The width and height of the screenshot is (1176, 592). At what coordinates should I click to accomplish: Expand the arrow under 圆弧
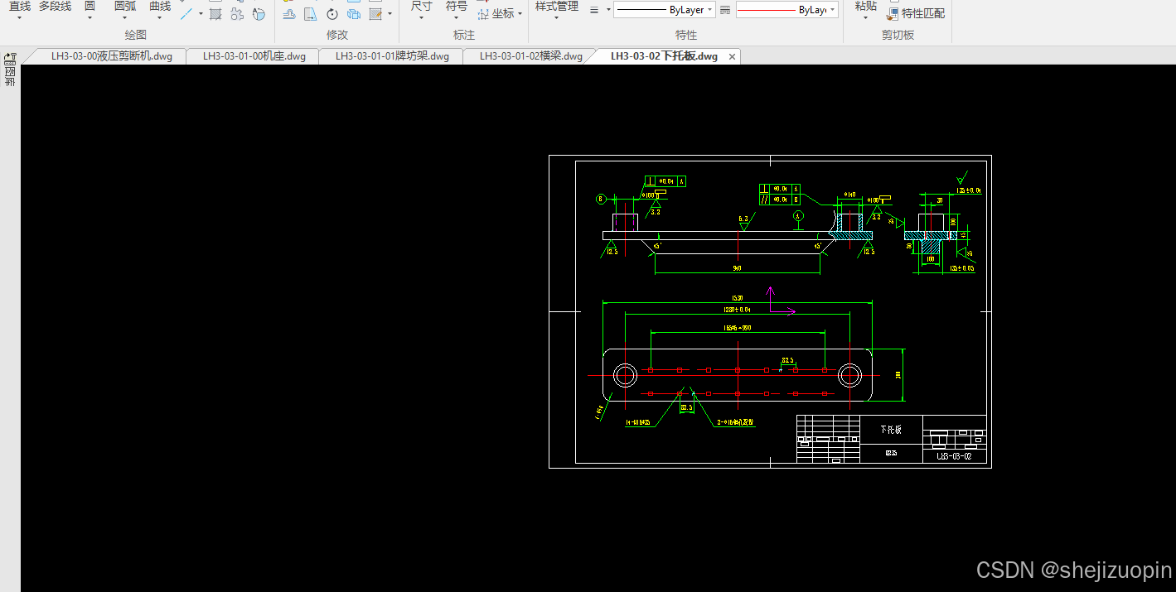[x=125, y=17]
